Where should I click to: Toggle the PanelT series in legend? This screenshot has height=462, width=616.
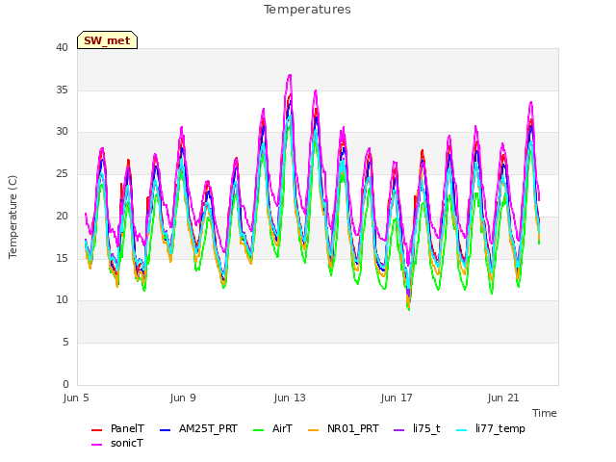[x=117, y=428]
